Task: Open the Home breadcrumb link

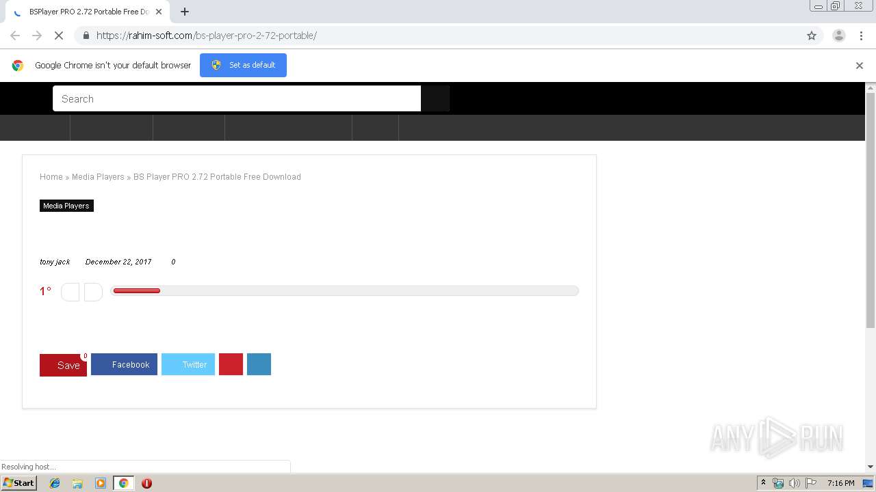Action: [x=51, y=177]
